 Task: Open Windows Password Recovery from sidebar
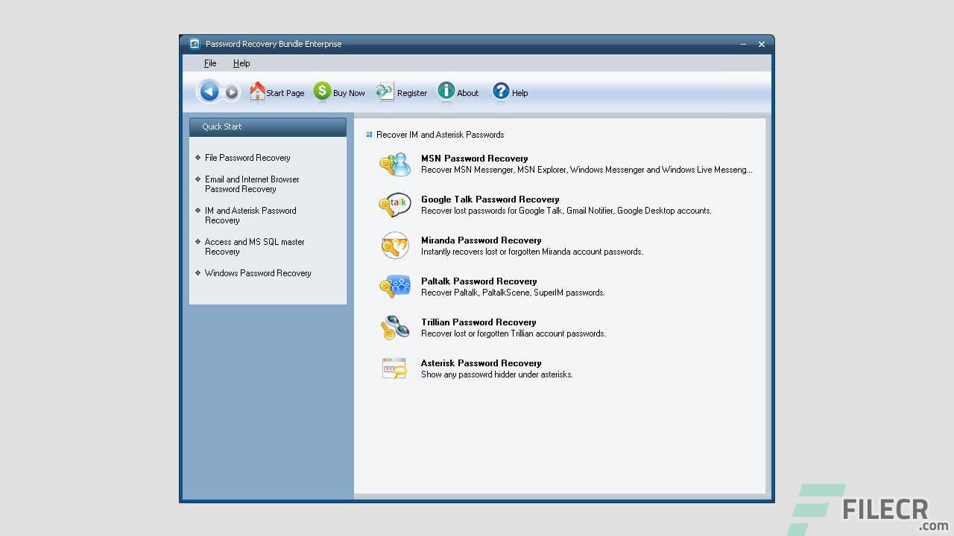(257, 273)
